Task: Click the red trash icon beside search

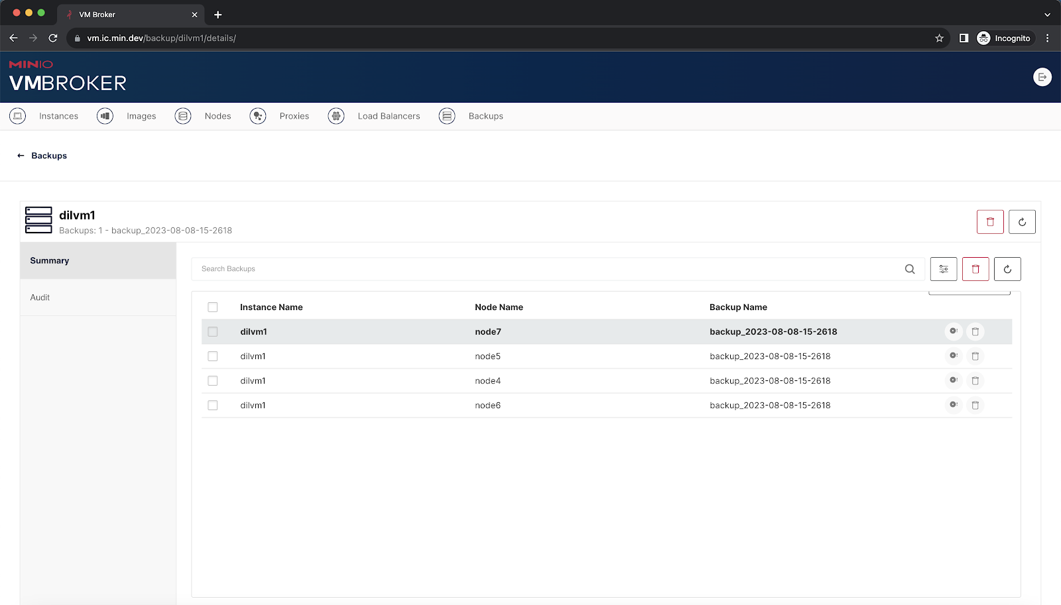Action: coord(975,269)
